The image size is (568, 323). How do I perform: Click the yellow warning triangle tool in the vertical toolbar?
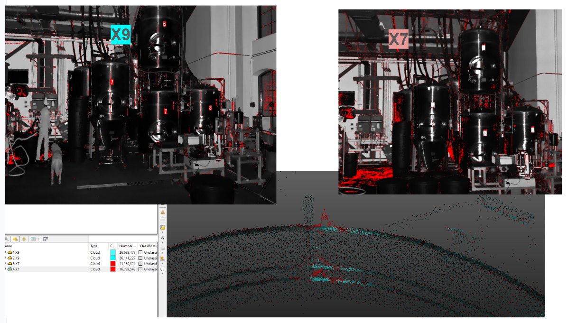163,211
